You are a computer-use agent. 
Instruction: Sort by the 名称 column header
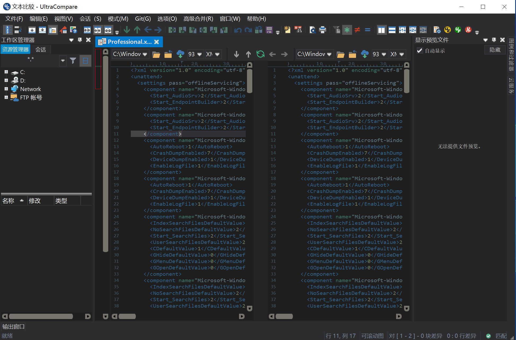click(14, 201)
